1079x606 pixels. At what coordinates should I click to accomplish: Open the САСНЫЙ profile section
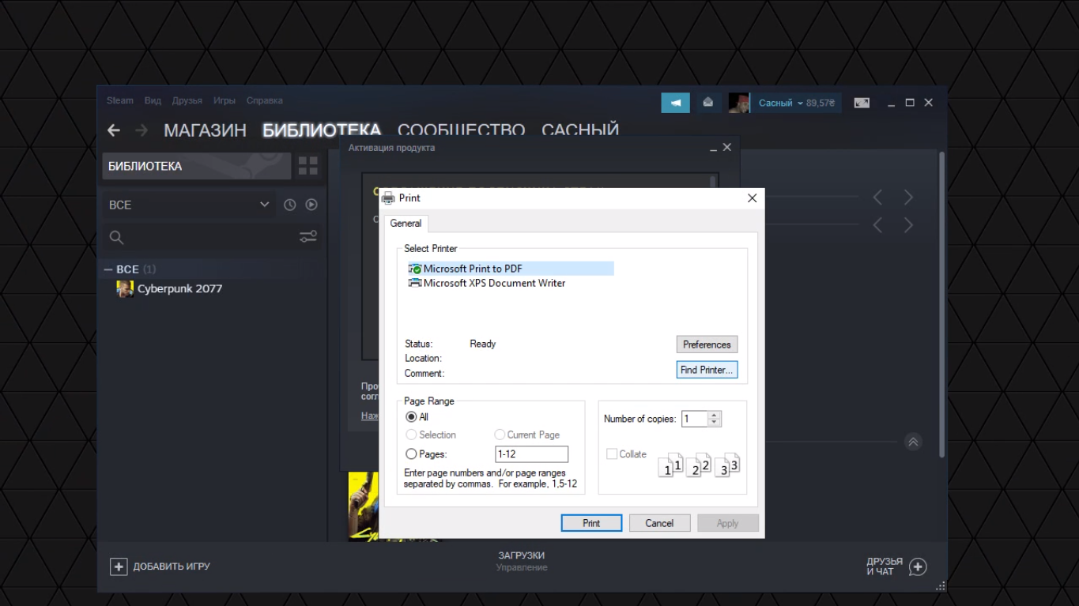(x=580, y=130)
